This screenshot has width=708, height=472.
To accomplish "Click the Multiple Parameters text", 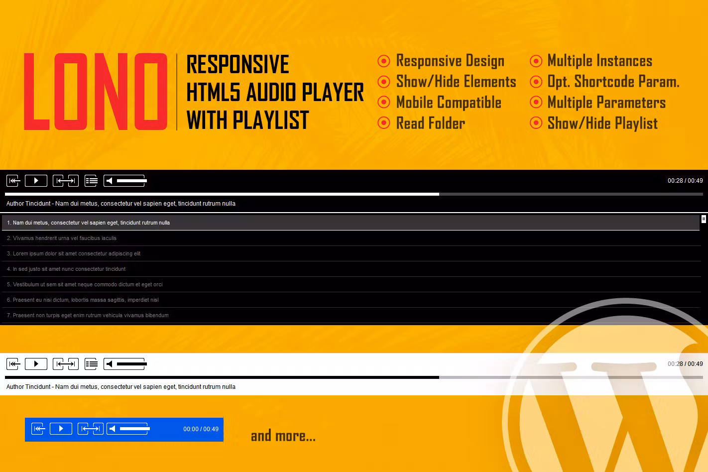I will pos(606,103).
